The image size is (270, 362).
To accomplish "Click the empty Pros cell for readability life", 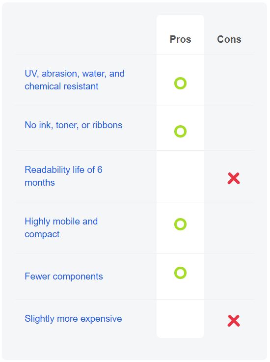I will point(180,176).
